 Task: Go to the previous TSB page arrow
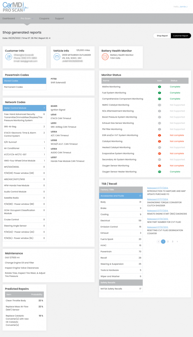tap(159, 242)
